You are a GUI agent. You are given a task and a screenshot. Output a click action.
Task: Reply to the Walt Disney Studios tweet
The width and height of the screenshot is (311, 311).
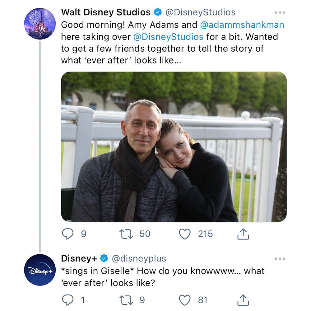(68, 234)
